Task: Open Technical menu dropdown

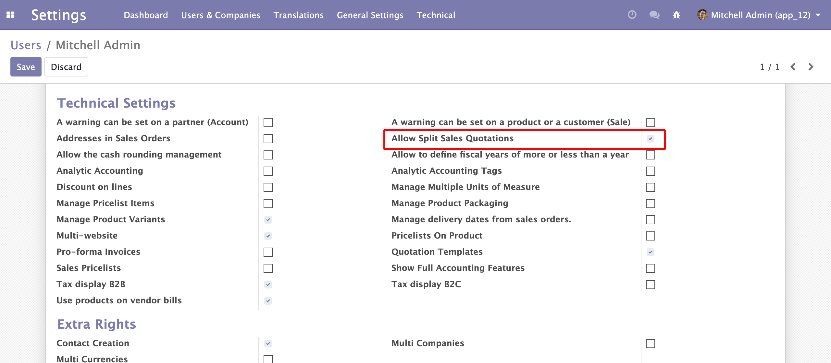Action: tap(436, 15)
